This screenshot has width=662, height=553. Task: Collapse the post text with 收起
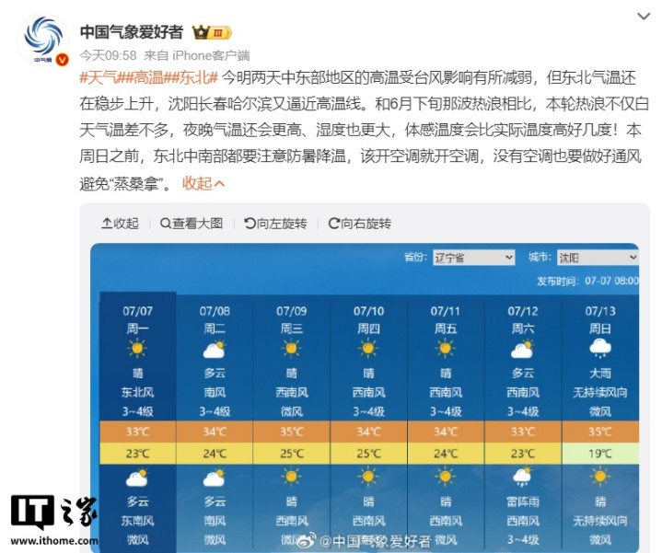(x=203, y=183)
